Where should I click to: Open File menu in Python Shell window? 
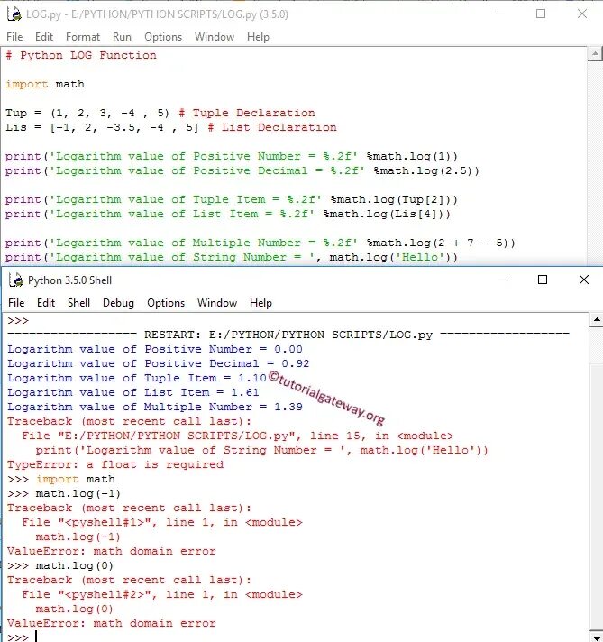point(16,303)
